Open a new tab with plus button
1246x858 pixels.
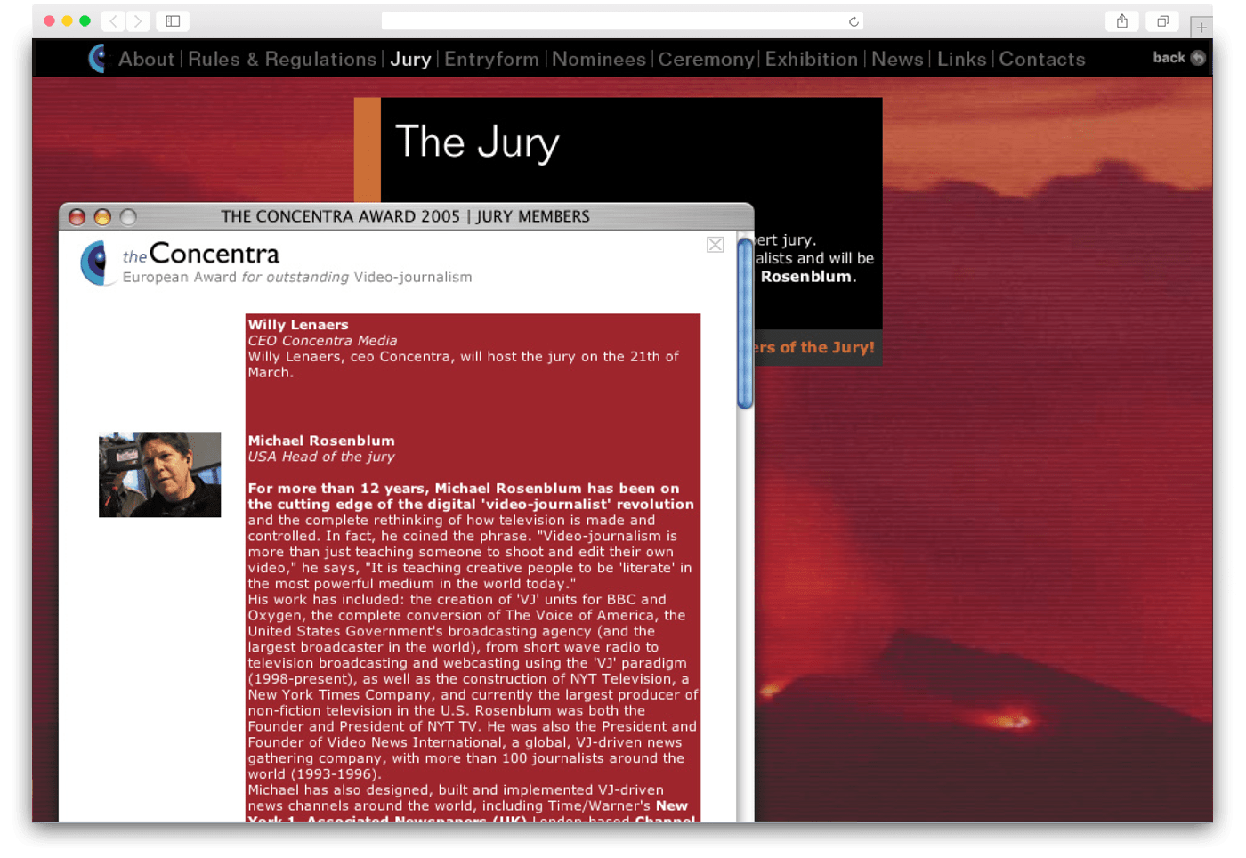click(1201, 28)
